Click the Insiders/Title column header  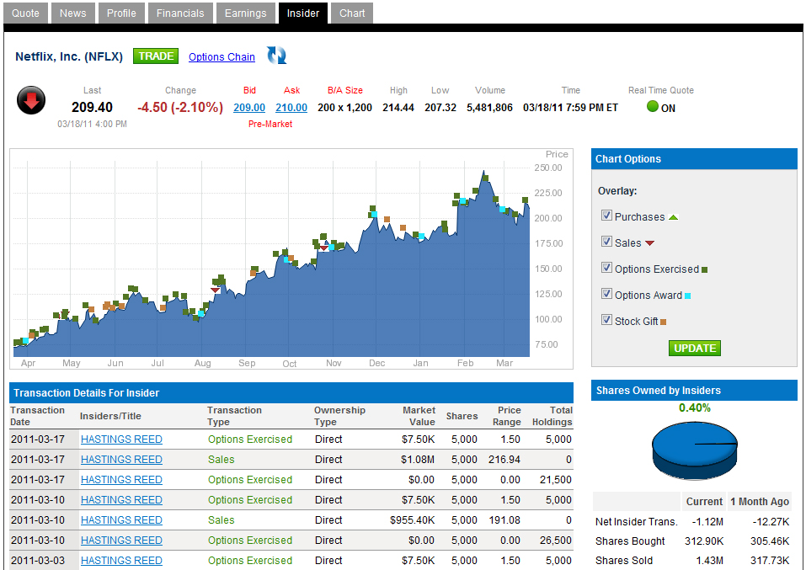click(110, 416)
